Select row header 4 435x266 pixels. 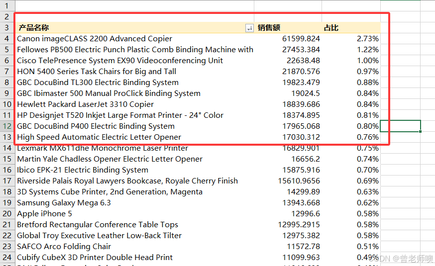point(7,38)
